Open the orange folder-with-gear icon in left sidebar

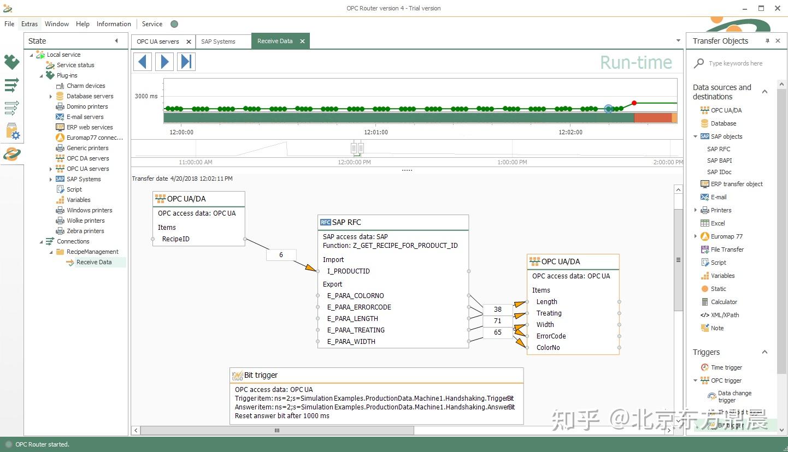(x=11, y=131)
